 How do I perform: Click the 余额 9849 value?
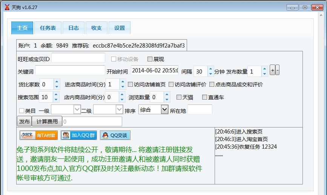coord(62,46)
